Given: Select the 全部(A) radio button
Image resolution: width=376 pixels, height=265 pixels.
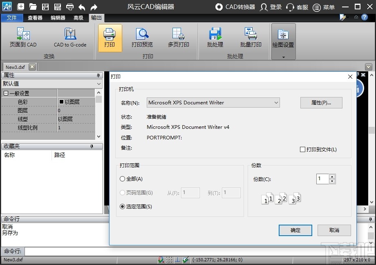Looking at the screenshot, I should (122, 179).
